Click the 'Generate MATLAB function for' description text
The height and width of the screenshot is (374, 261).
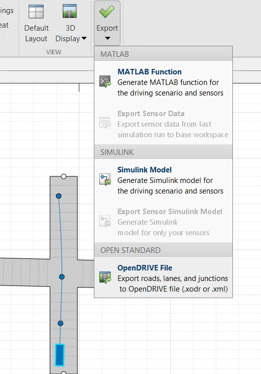168,82
